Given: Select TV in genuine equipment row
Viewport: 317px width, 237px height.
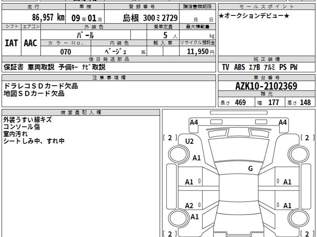Looking at the screenshot, I should pos(226,67).
